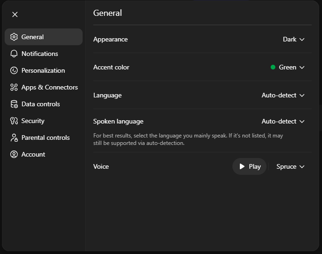Change the Spoken language dropdown
Viewport: 322px width, 254px height.
pyautogui.click(x=283, y=122)
